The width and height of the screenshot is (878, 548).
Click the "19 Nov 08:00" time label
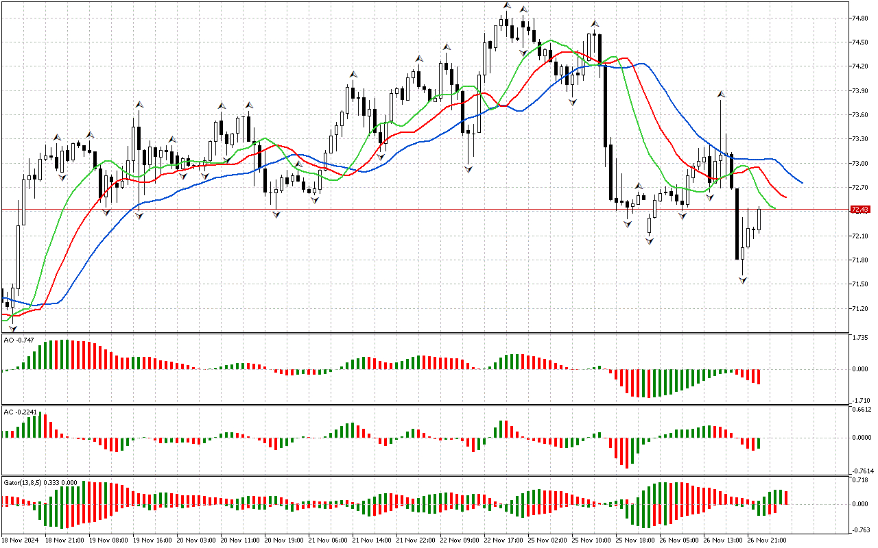click(108, 540)
